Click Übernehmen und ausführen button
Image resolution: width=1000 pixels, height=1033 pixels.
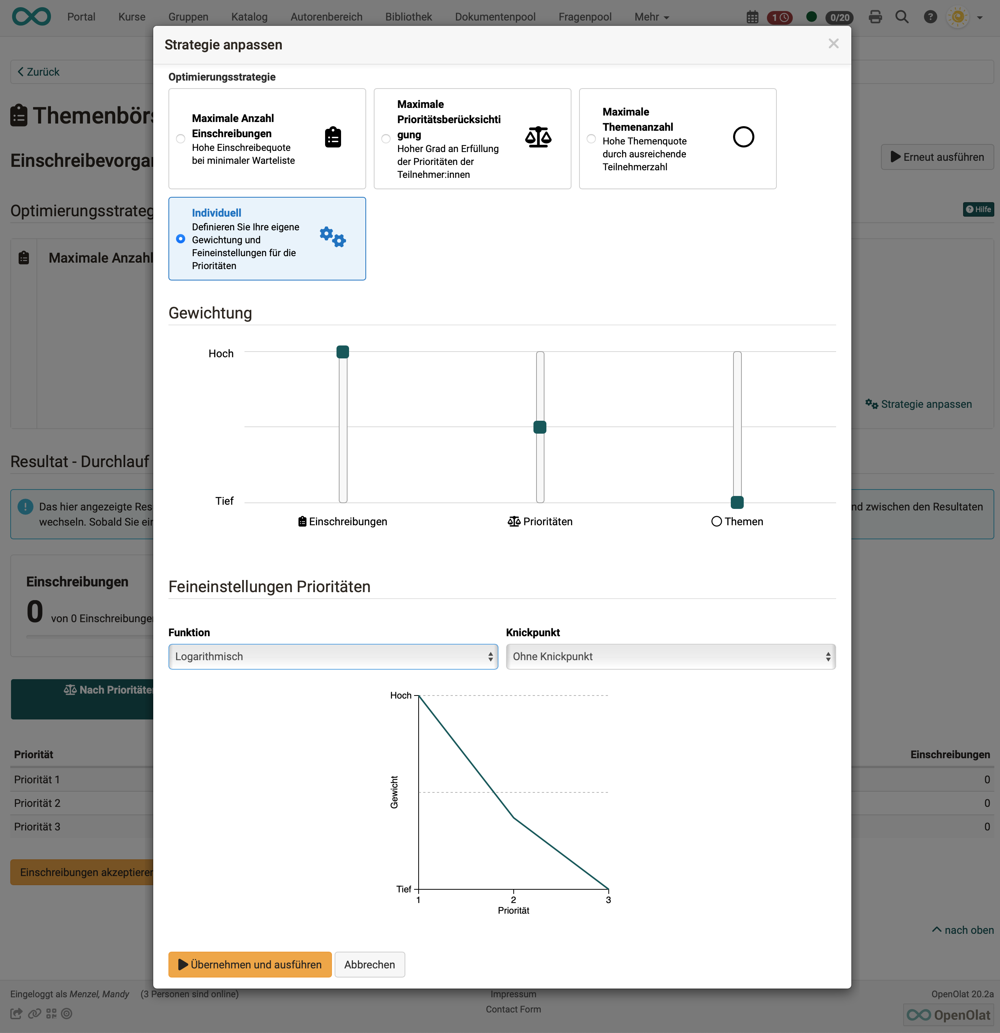click(x=250, y=965)
